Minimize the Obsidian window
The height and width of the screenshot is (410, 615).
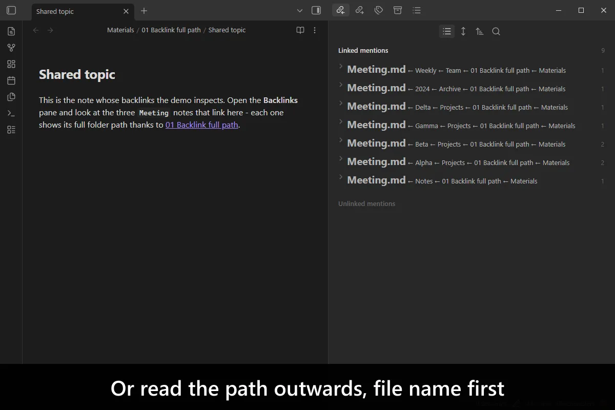tap(558, 10)
